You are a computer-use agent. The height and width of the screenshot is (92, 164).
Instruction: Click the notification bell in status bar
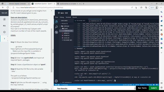coord(154,85)
